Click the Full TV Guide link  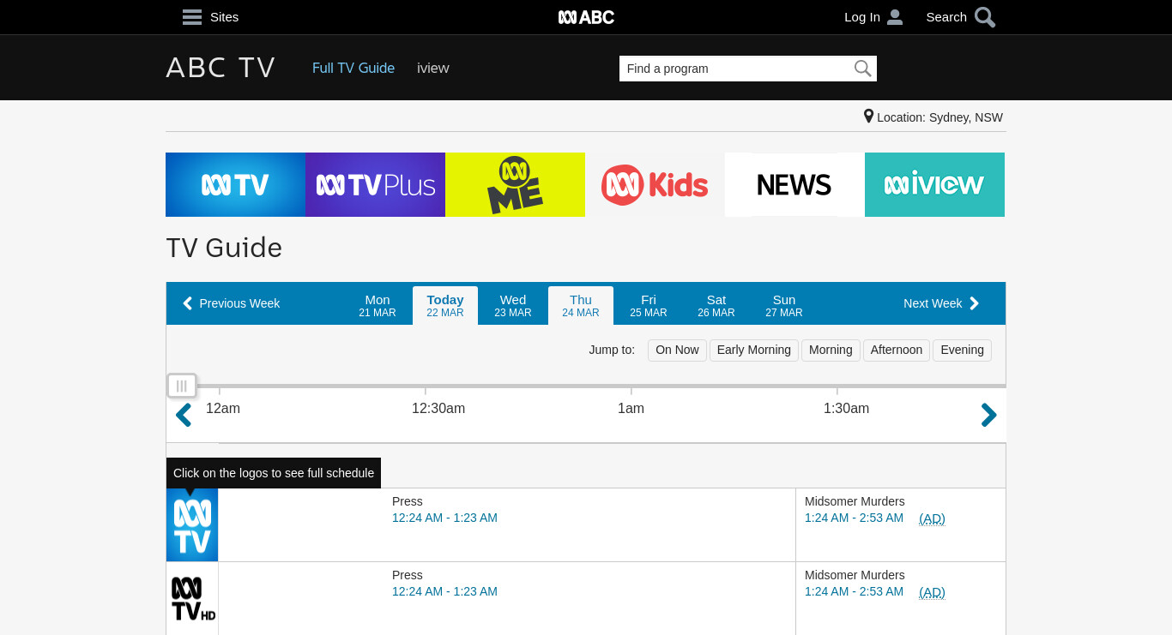pos(353,68)
